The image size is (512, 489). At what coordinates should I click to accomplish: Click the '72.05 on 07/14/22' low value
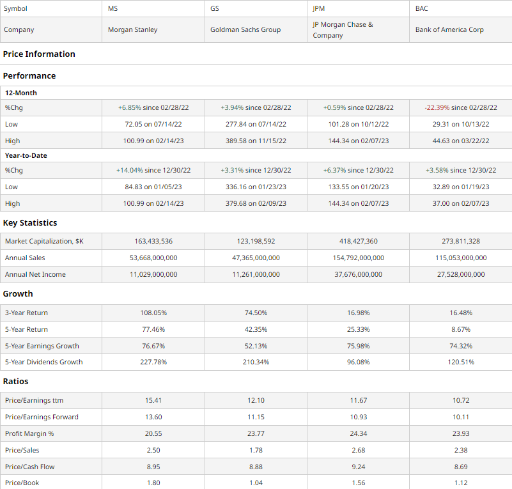[153, 125]
